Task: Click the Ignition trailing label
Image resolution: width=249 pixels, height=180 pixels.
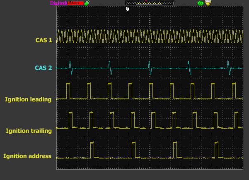Action: [29, 131]
